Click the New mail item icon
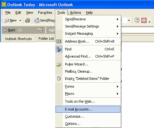 click(6, 20)
